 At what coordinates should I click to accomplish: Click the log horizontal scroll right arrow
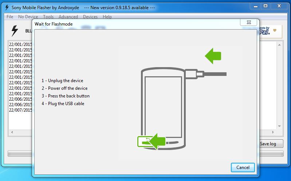[273, 132]
